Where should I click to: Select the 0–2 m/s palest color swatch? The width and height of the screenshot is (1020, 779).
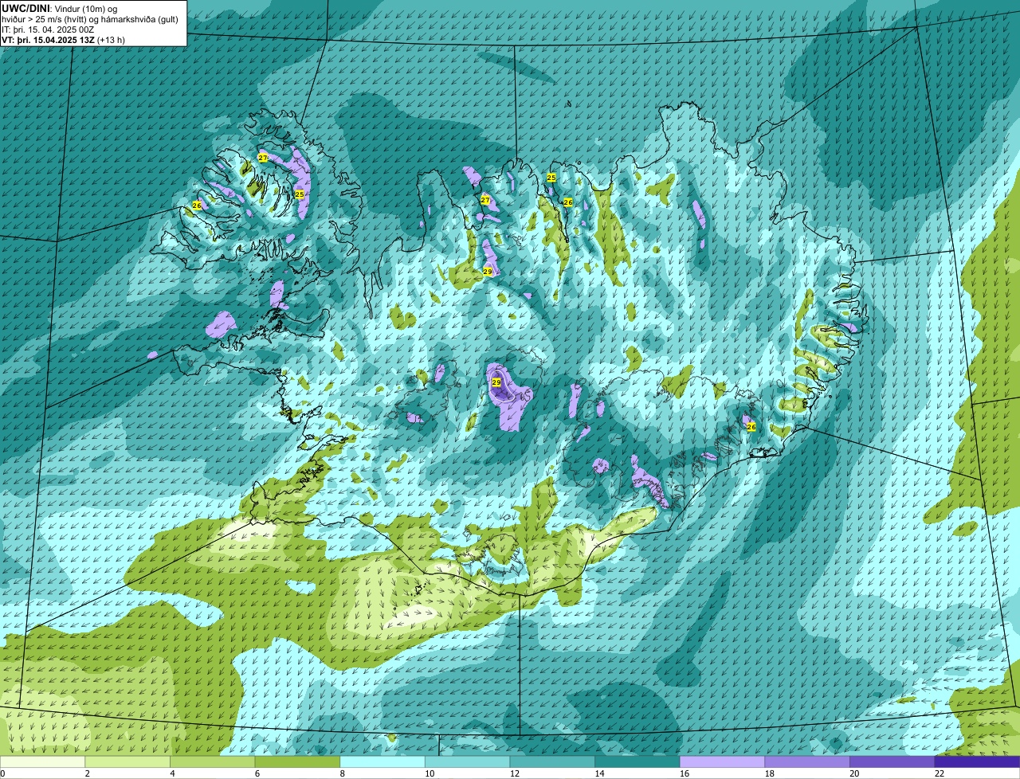click(x=42, y=762)
